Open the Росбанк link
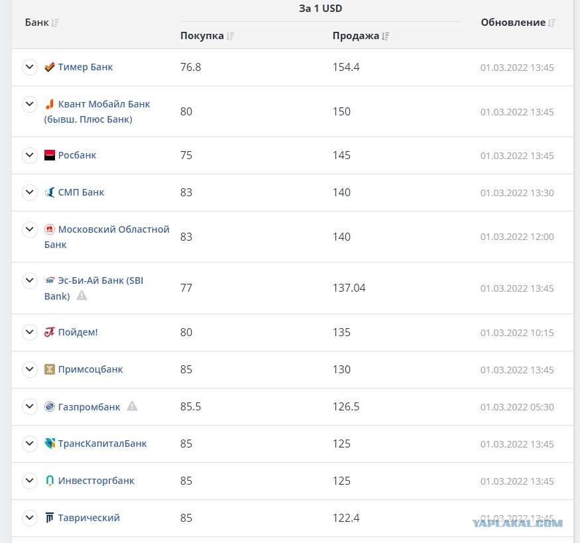580x543 pixels. [x=77, y=155]
